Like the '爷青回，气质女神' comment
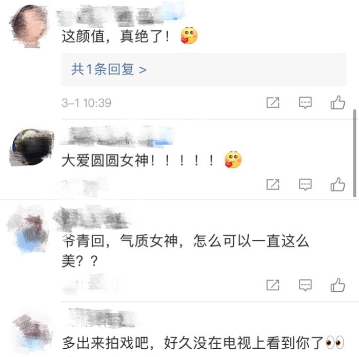This screenshot has height=357, width=359. coord(337,285)
